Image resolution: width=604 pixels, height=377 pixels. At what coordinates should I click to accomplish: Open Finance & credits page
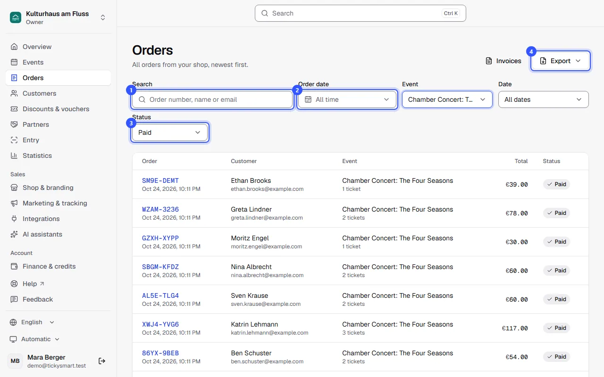[59, 266]
